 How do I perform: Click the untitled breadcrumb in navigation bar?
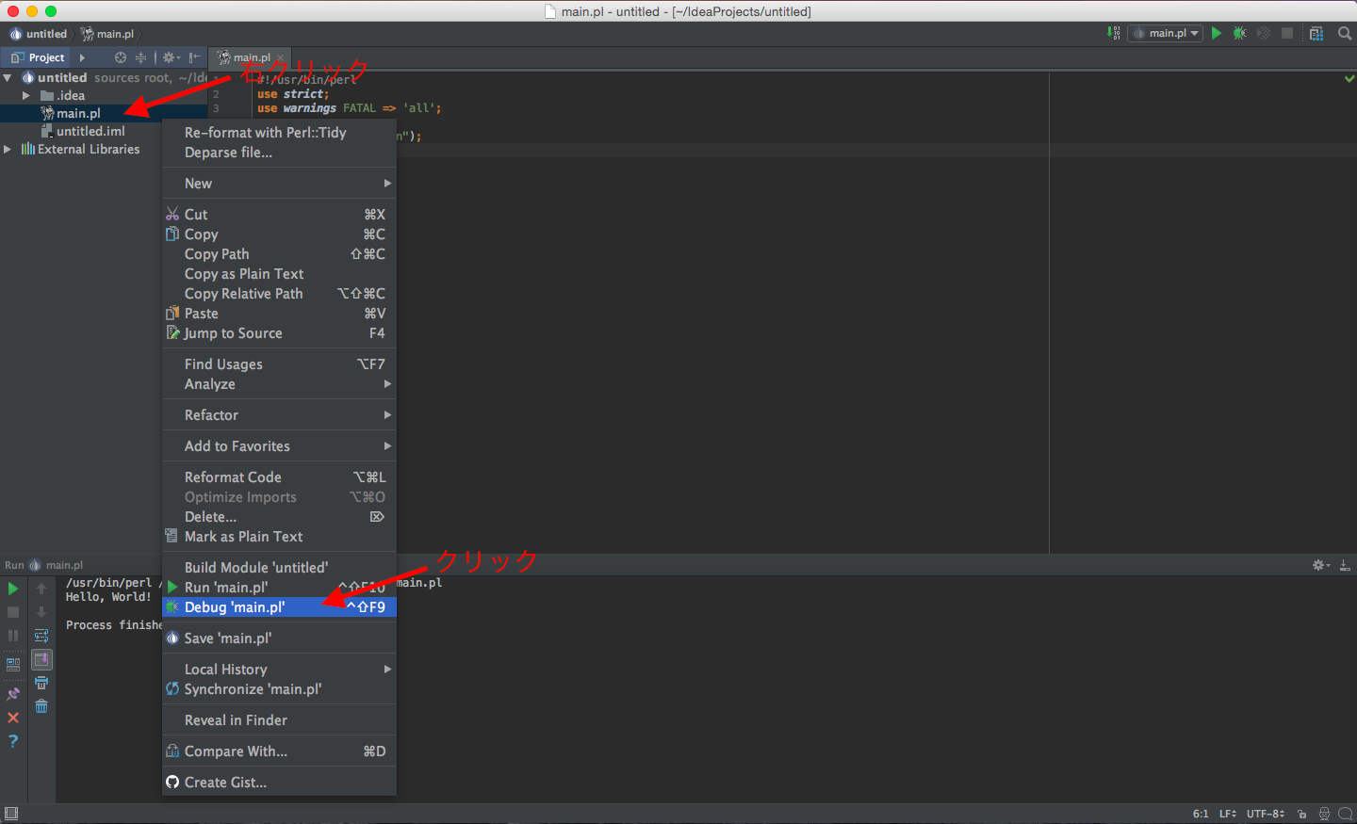[46, 34]
